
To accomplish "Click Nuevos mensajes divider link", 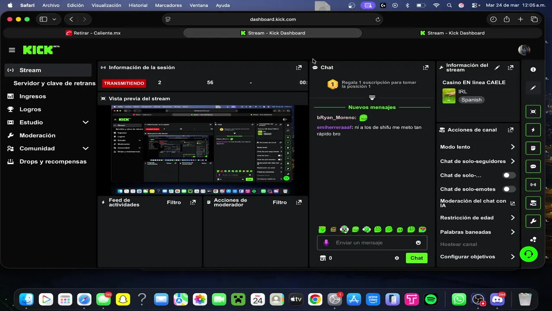I will coord(372,107).
